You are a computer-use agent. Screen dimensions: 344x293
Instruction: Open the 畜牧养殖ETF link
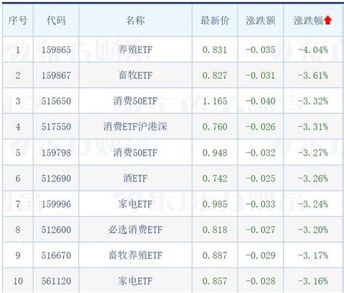135,255
